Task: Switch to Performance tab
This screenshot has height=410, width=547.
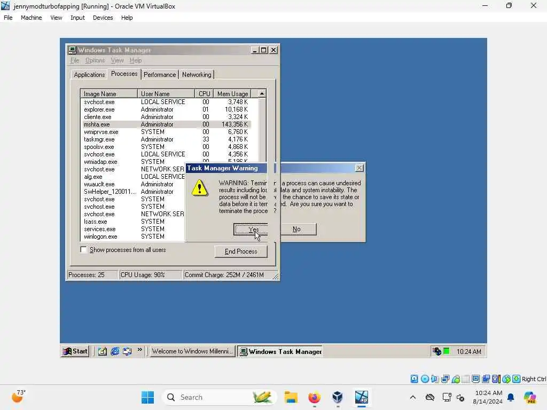Action: (160, 75)
